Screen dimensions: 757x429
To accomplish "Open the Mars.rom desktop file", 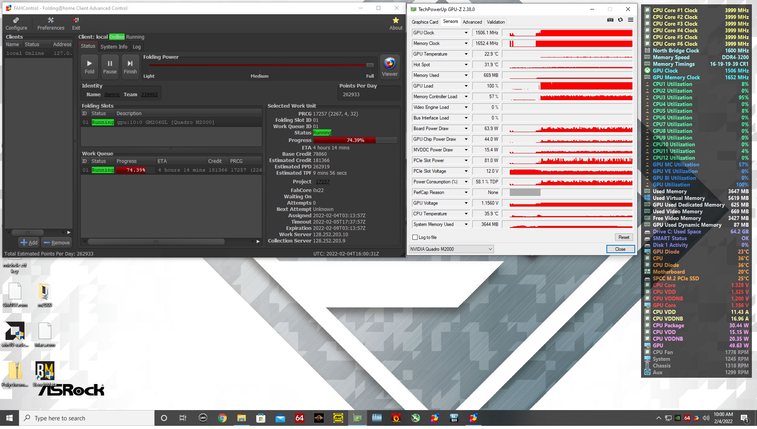I will 45,334.
